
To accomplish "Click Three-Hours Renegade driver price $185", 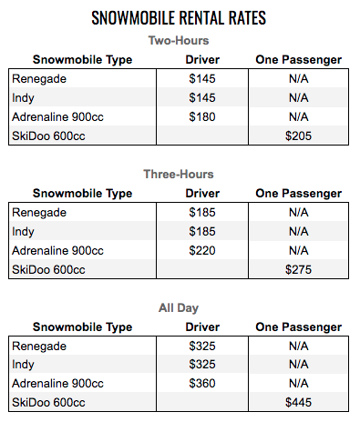I will coord(202,213).
